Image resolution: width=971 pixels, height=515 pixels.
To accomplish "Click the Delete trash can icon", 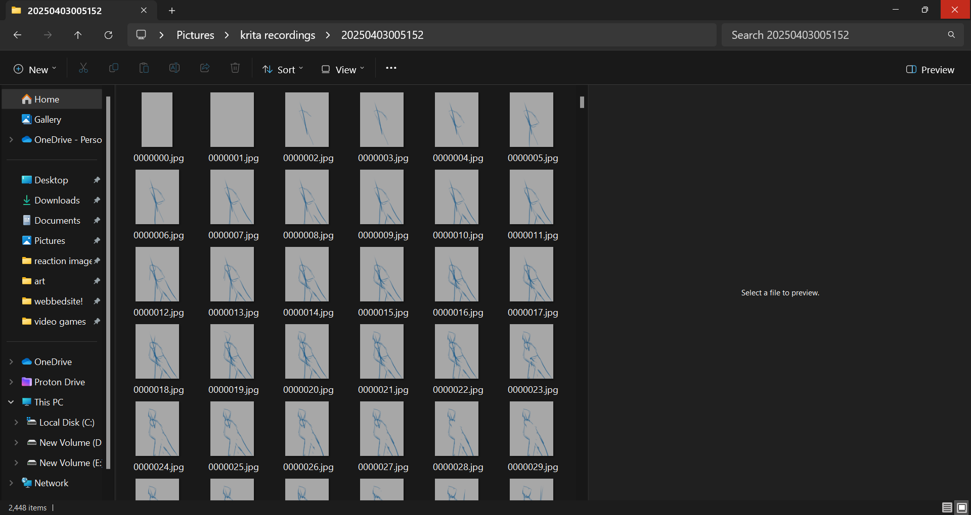I will coord(235,68).
